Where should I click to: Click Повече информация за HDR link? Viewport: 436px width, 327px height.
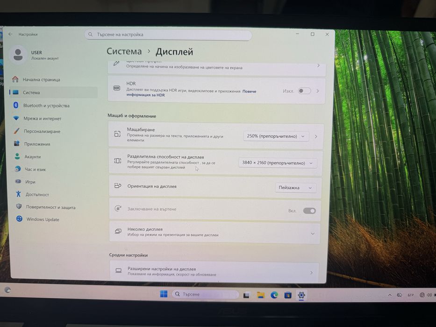[191, 93]
